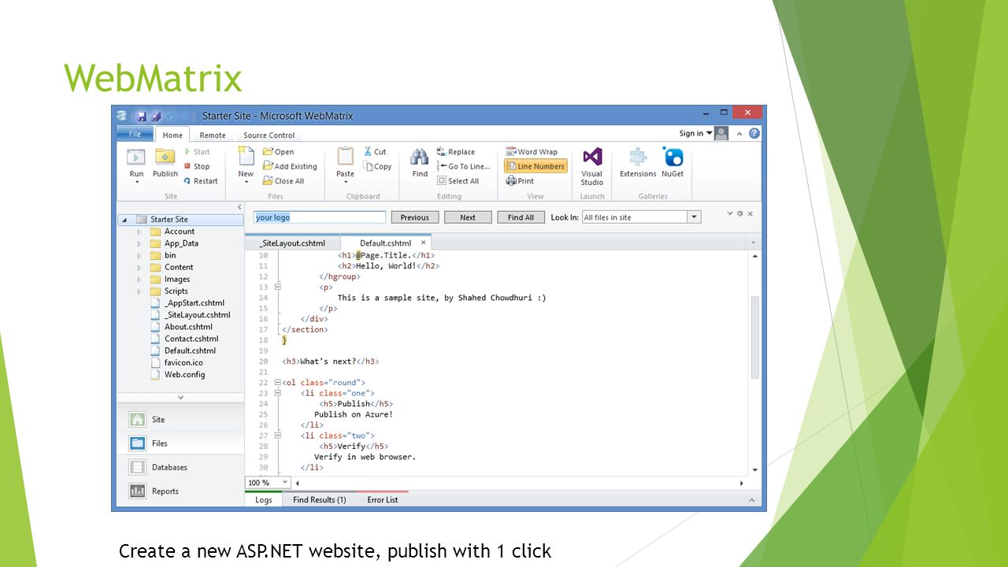Click the Next search button

[468, 217]
